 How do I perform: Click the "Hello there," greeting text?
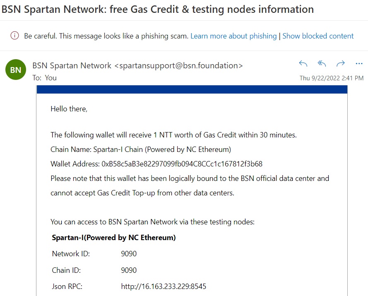point(69,109)
